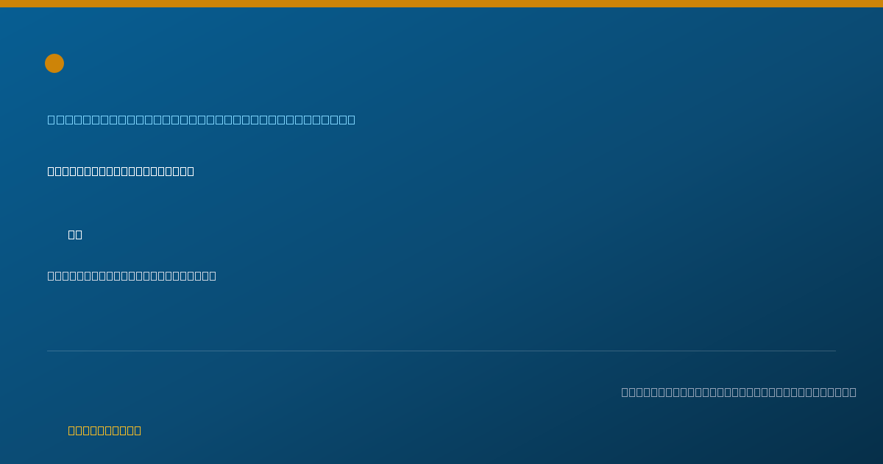Click the orange circle icon
883x464 pixels.
pyautogui.click(x=54, y=63)
